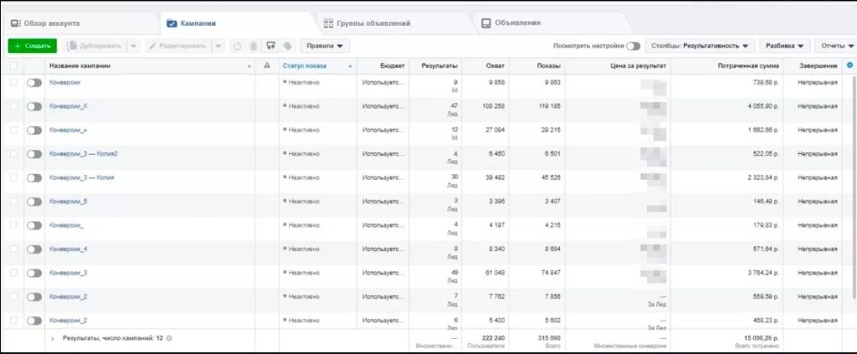Image resolution: width=857 pixels, height=354 pixels.
Task: Click the trash delete icon in toolbar
Action: [253, 46]
